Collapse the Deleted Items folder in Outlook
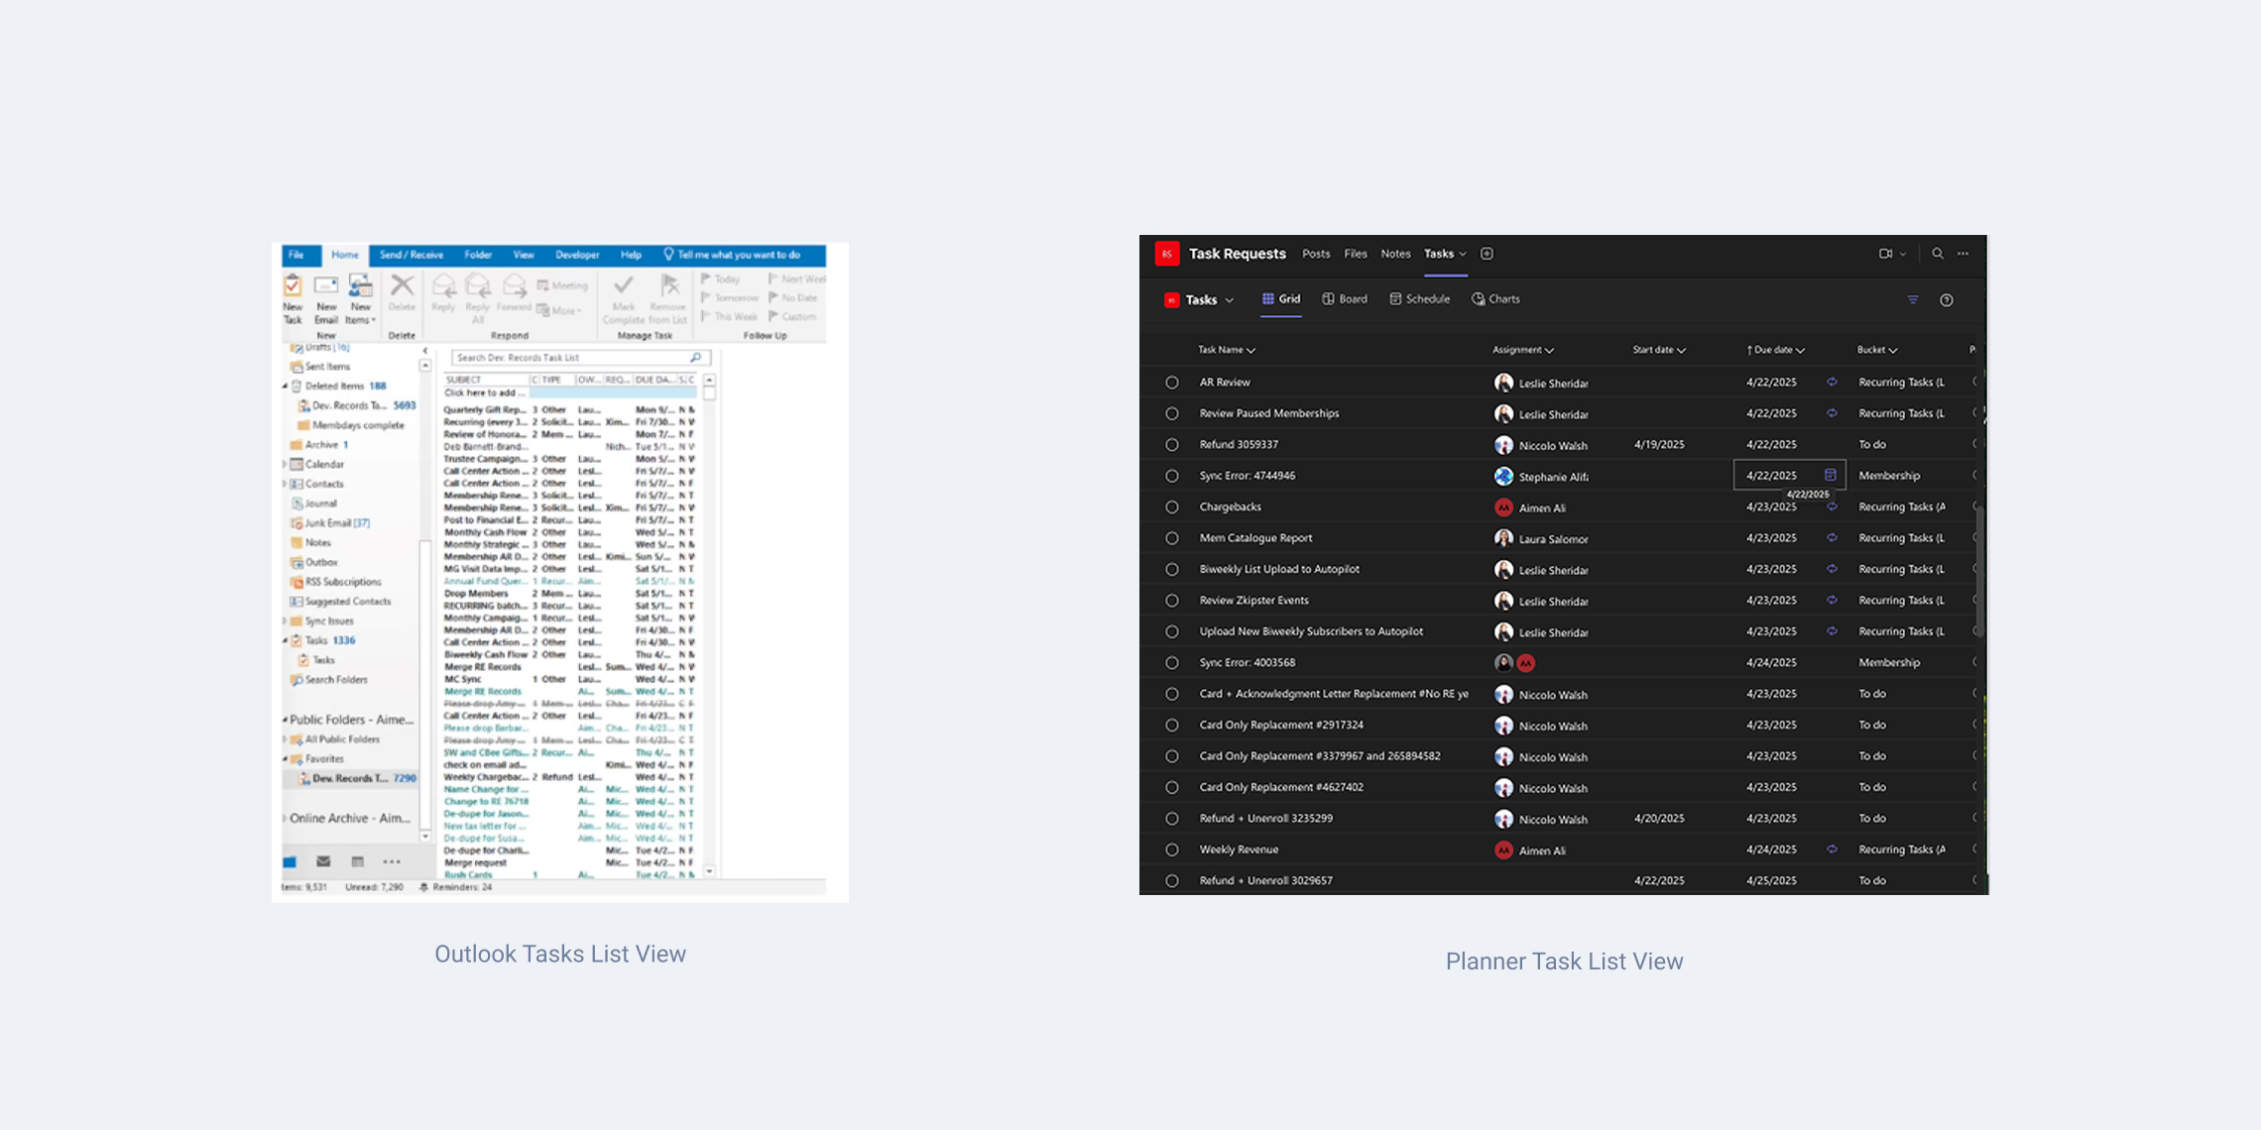Viewport: 2261px width, 1130px height. point(286,387)
